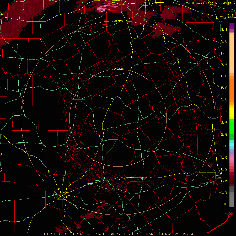Click the 1.8 value on the color scale
This screenshot has width=236, height=236.
coord(224,146)
